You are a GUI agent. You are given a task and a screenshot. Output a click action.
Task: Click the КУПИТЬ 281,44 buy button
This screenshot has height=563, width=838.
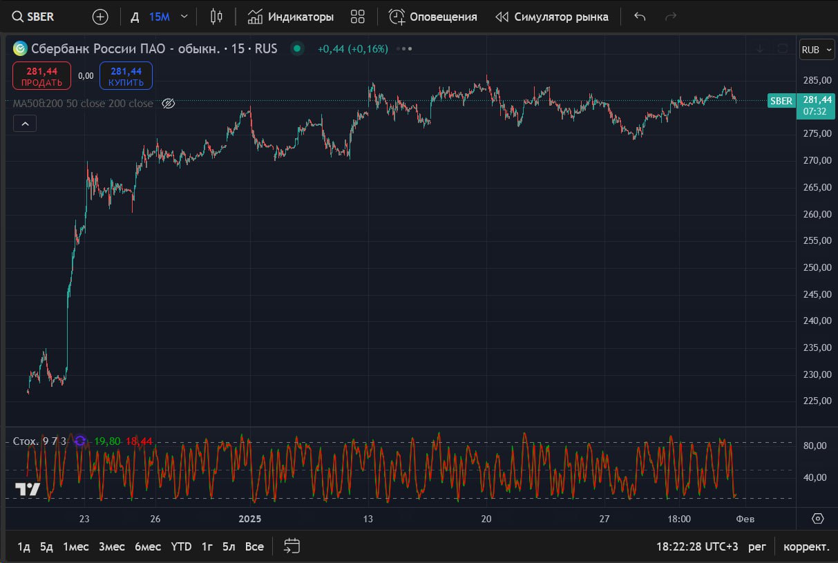click(x=126, y=75)
